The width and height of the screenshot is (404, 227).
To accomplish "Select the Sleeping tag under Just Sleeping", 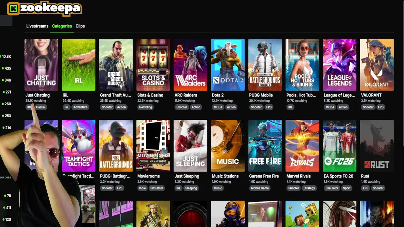I will coord(191,188).
